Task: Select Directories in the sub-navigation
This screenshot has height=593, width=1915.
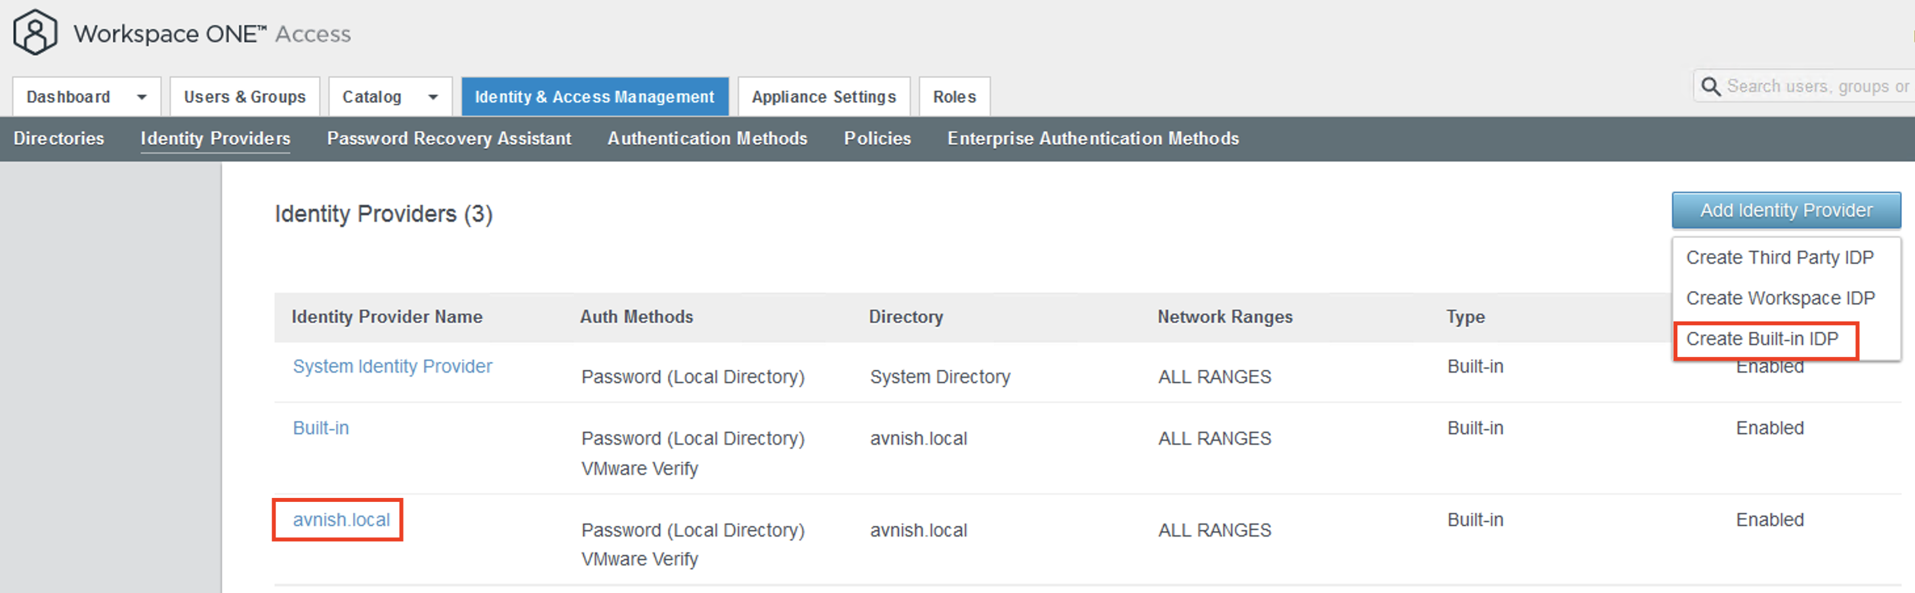Action: click(58, 139)
